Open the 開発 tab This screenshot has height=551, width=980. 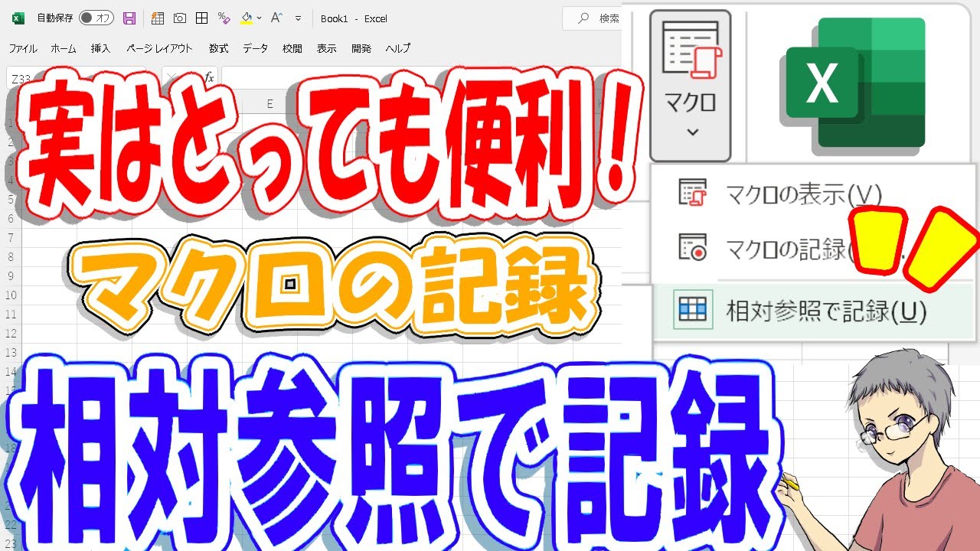361,48
